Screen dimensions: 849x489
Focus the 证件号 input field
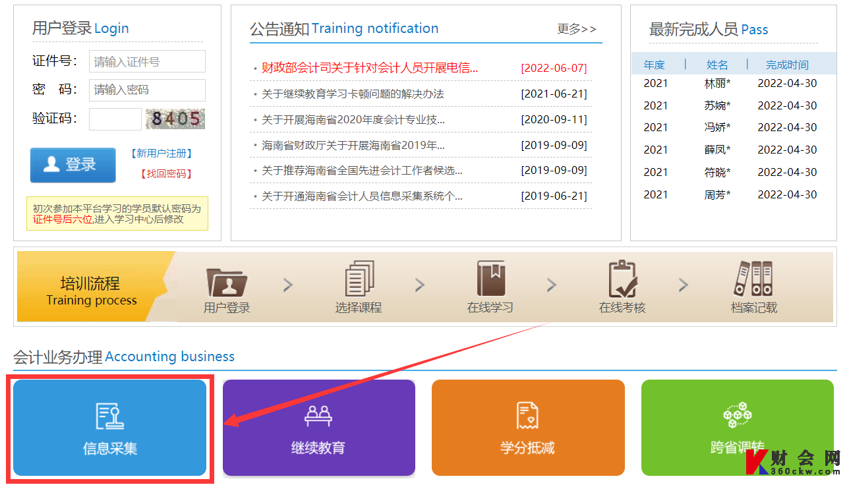[x=147, y=62]
